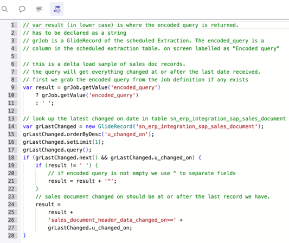The width and height of the screenshot is (289, 243).
Task: Place cursor on 'var result = grJob.getValue' line
Action: click(92, 87)
